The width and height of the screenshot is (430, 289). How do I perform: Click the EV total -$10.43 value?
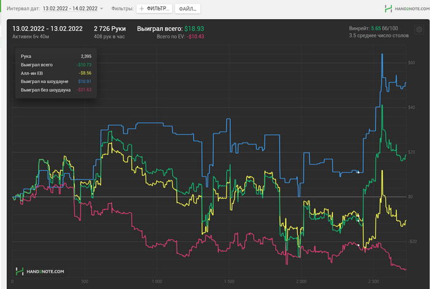[x=196, y=37]
